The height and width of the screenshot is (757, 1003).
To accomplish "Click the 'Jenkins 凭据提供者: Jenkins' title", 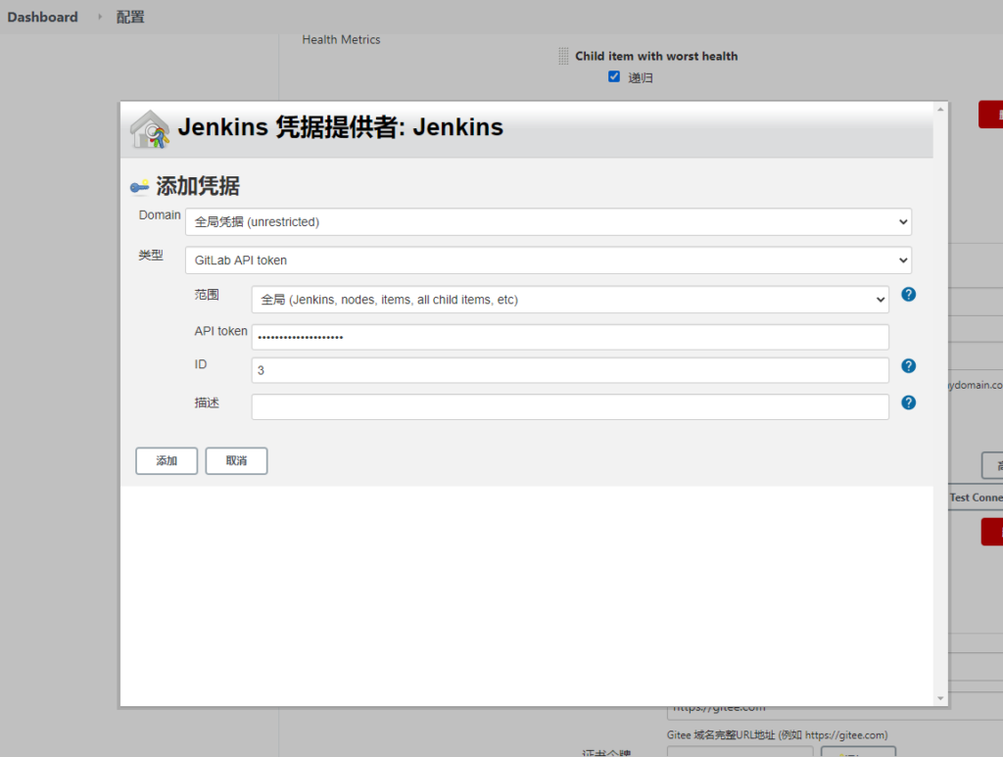I will [340, 127].
